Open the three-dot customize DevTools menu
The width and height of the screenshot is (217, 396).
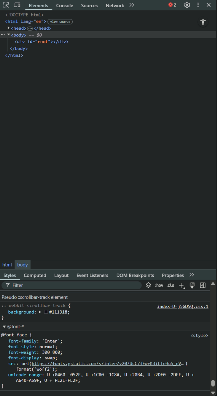198,5
